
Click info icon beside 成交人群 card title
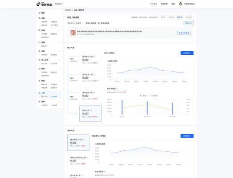[x=90, y=110]
